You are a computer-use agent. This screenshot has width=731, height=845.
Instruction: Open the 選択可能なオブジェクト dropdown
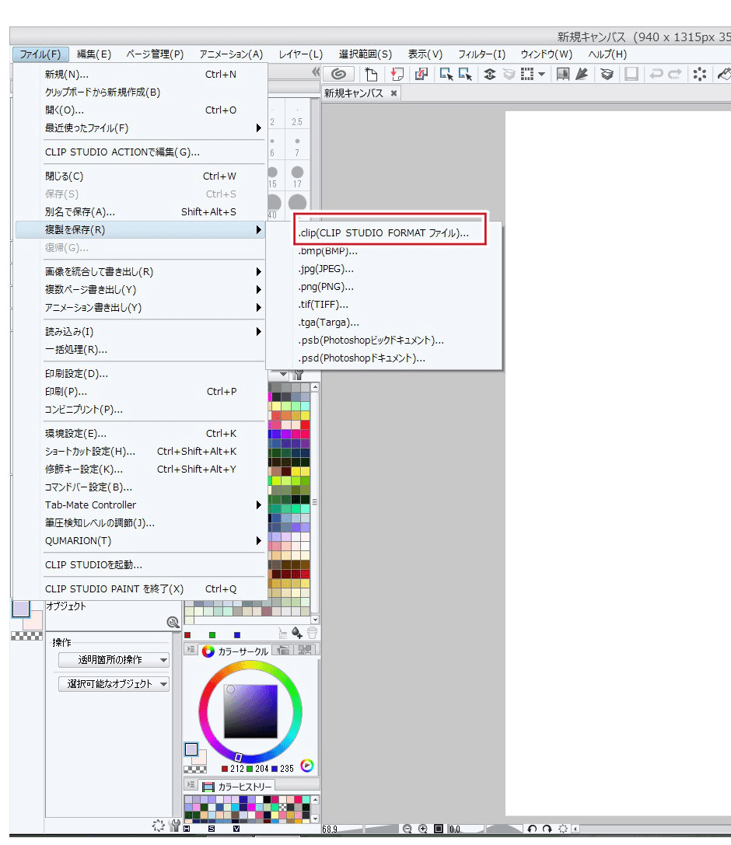[113, 684]
